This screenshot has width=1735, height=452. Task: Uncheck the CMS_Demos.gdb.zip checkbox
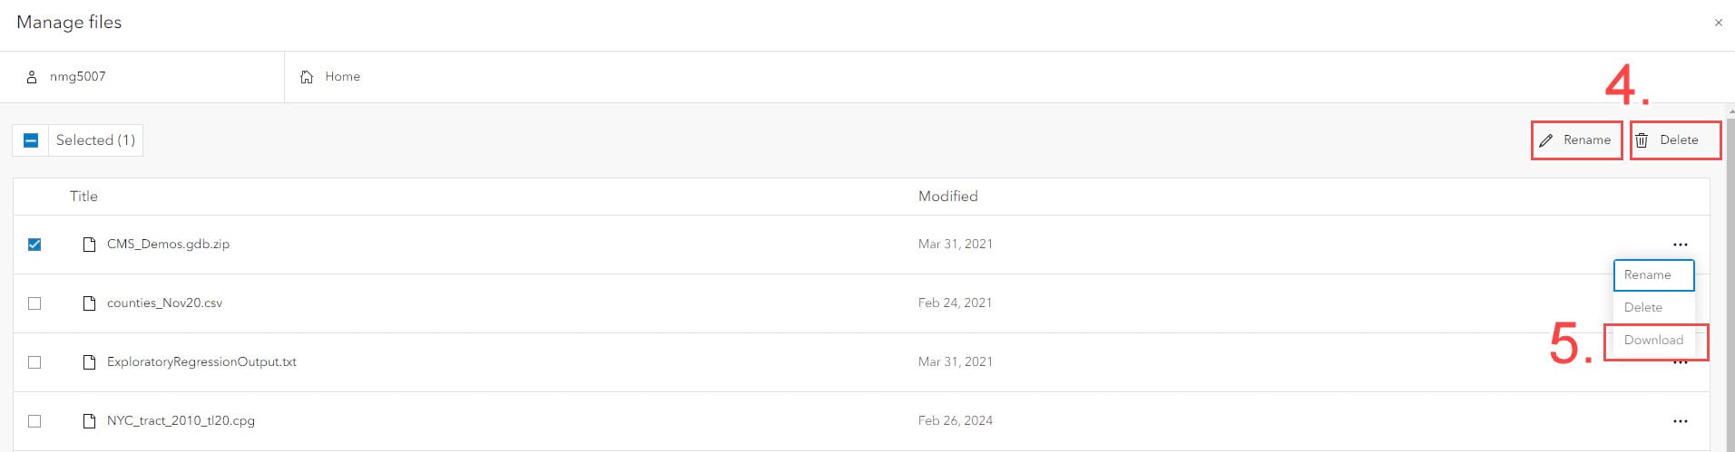(34, 245)
